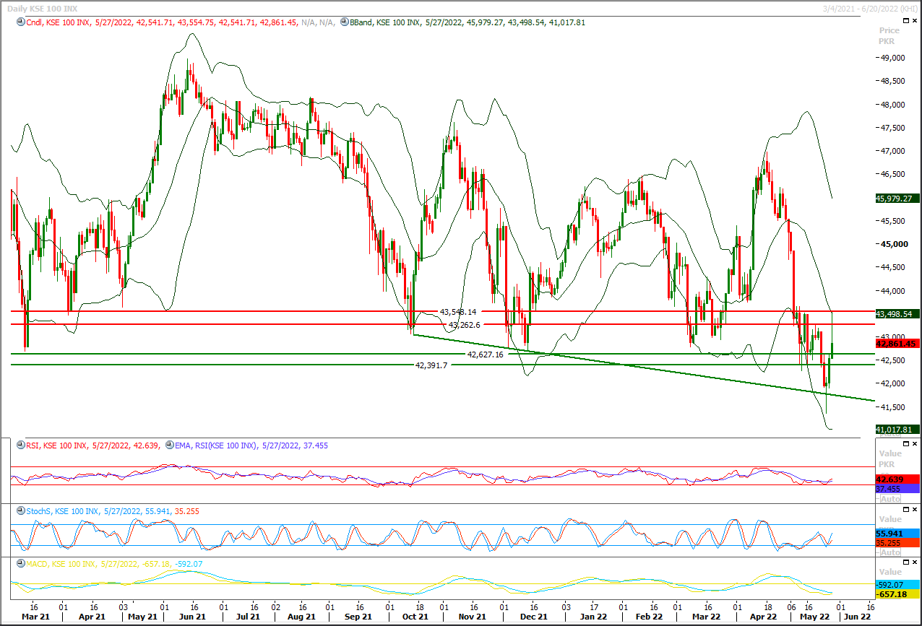The width and height of the screenshot is (922, 626).
Task: Click the Feb 22 month label
Action: click(649, 617)
